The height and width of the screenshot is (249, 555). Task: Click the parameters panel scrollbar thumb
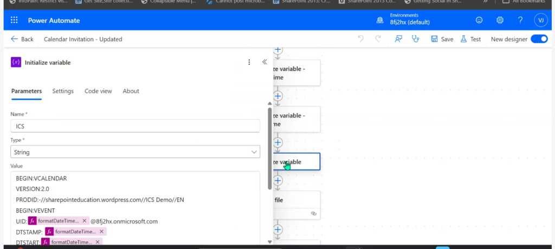tap(270, 148)
